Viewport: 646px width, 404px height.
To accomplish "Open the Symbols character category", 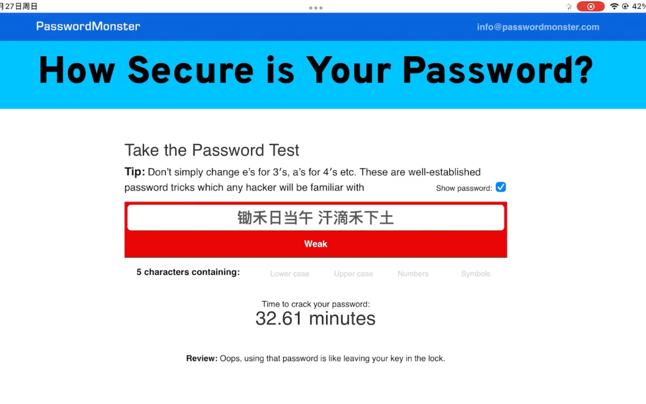I will [x=476, y=274].
